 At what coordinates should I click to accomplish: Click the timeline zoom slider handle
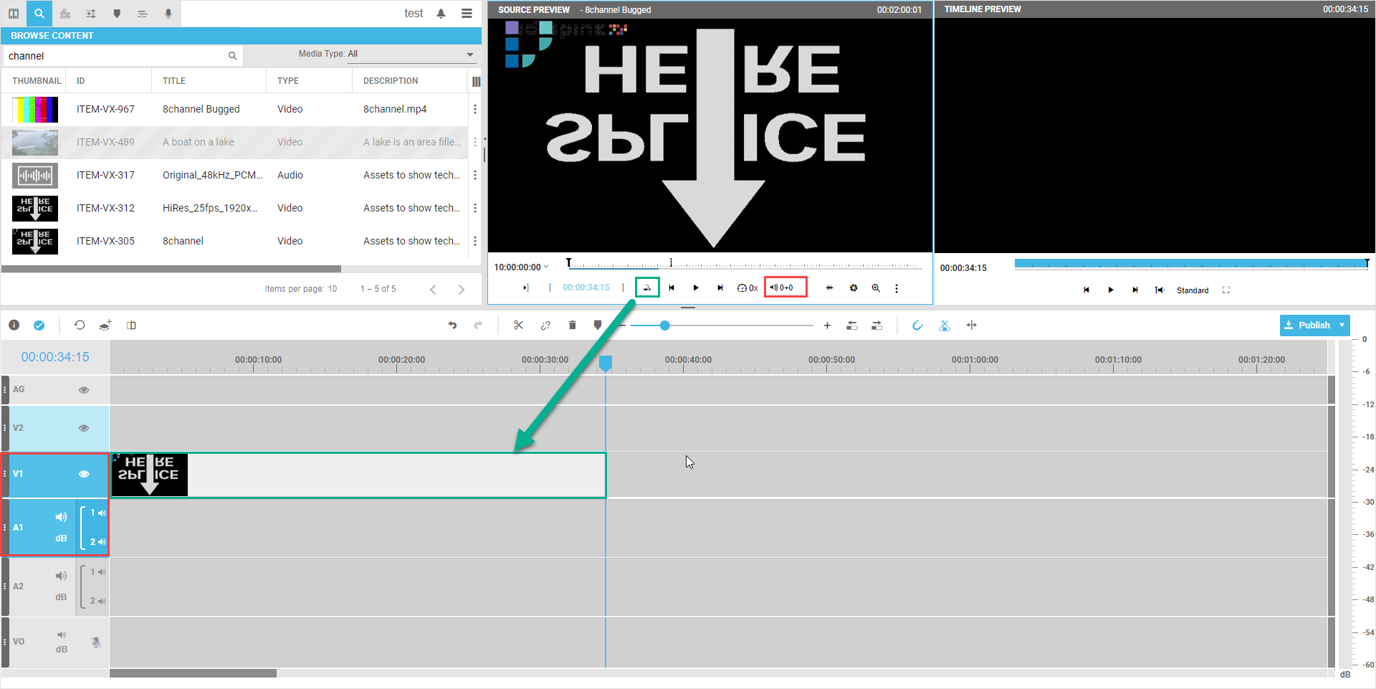coord(665,326)
